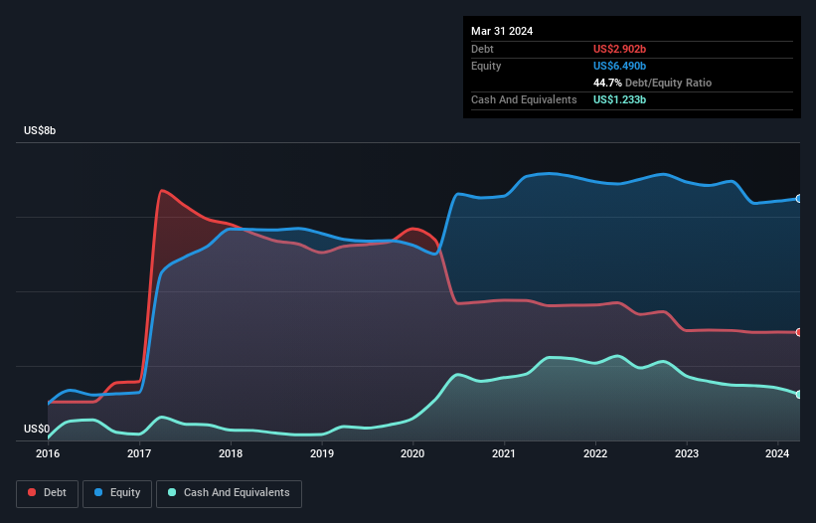Toggle the Equity legend button

click(117, 494)
